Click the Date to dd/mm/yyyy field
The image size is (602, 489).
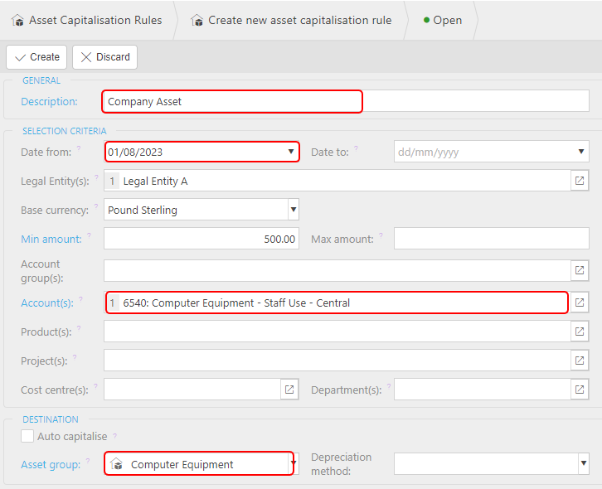492,152
